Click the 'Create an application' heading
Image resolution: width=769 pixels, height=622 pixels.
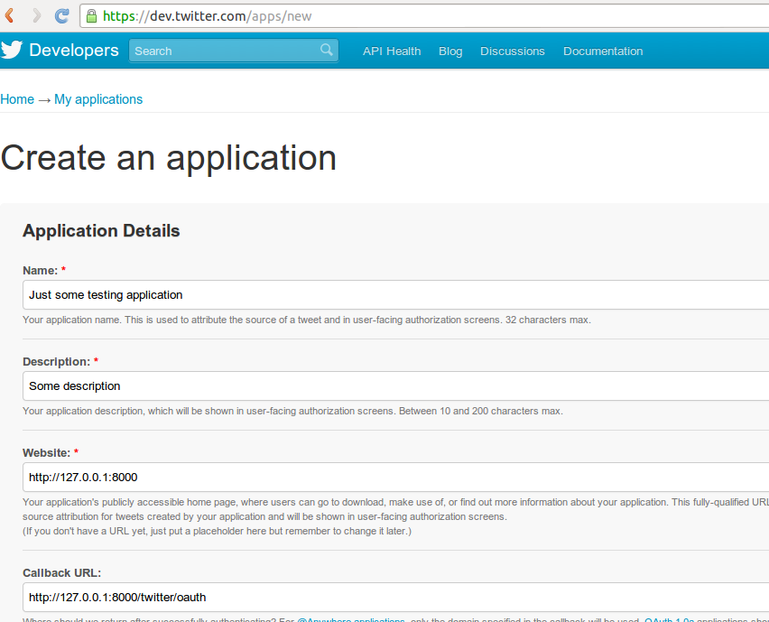(169, 158)
